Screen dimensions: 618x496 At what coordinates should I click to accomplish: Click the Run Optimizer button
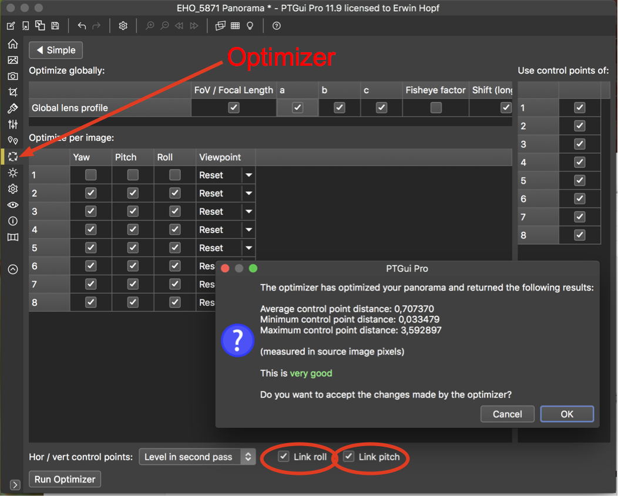(65, 479)
